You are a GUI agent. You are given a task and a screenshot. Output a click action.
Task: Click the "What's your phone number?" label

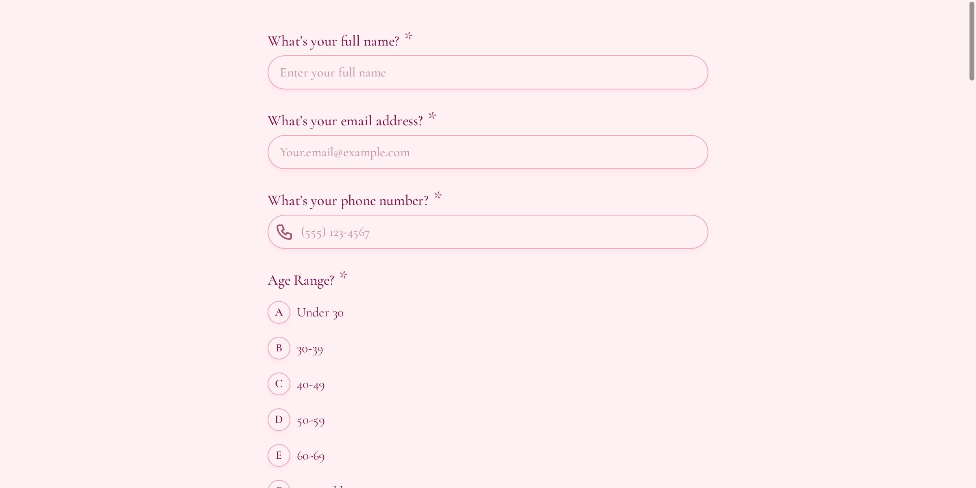click(348, 200)
